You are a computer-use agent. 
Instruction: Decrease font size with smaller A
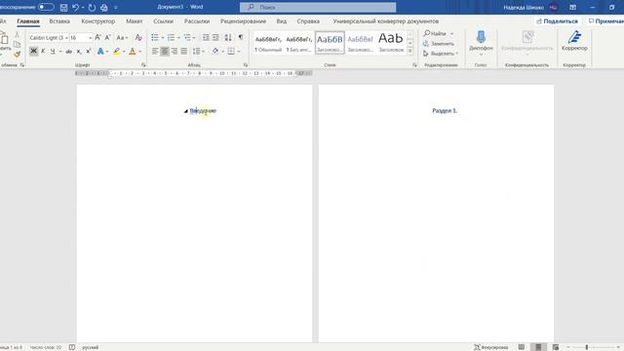[x=107, y=37]
